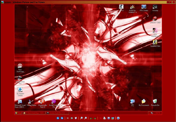Show image at Actual Size
This screenshot has height=122, width=176.
(72, 118)
